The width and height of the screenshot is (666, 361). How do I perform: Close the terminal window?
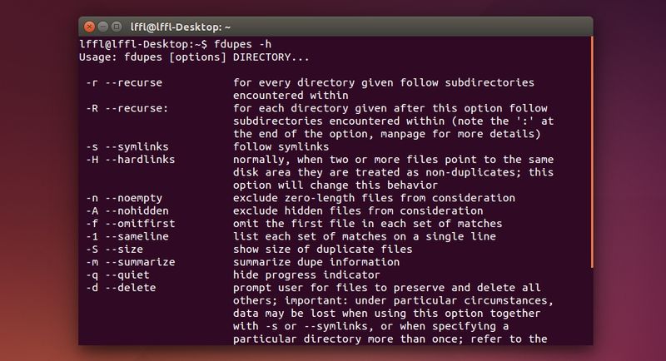tap(90, 26)
